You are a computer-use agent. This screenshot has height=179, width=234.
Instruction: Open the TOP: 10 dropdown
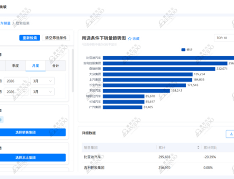pyautogui.click(x=224, y=38)
